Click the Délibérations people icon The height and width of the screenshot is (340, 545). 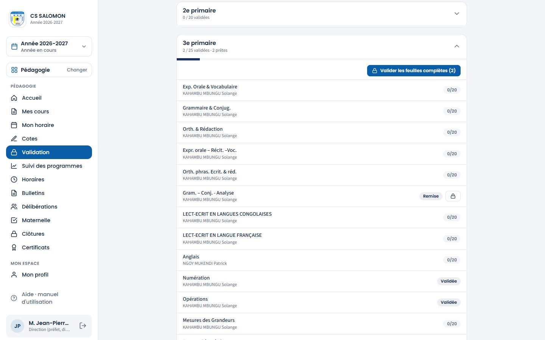tap(14, 207)
